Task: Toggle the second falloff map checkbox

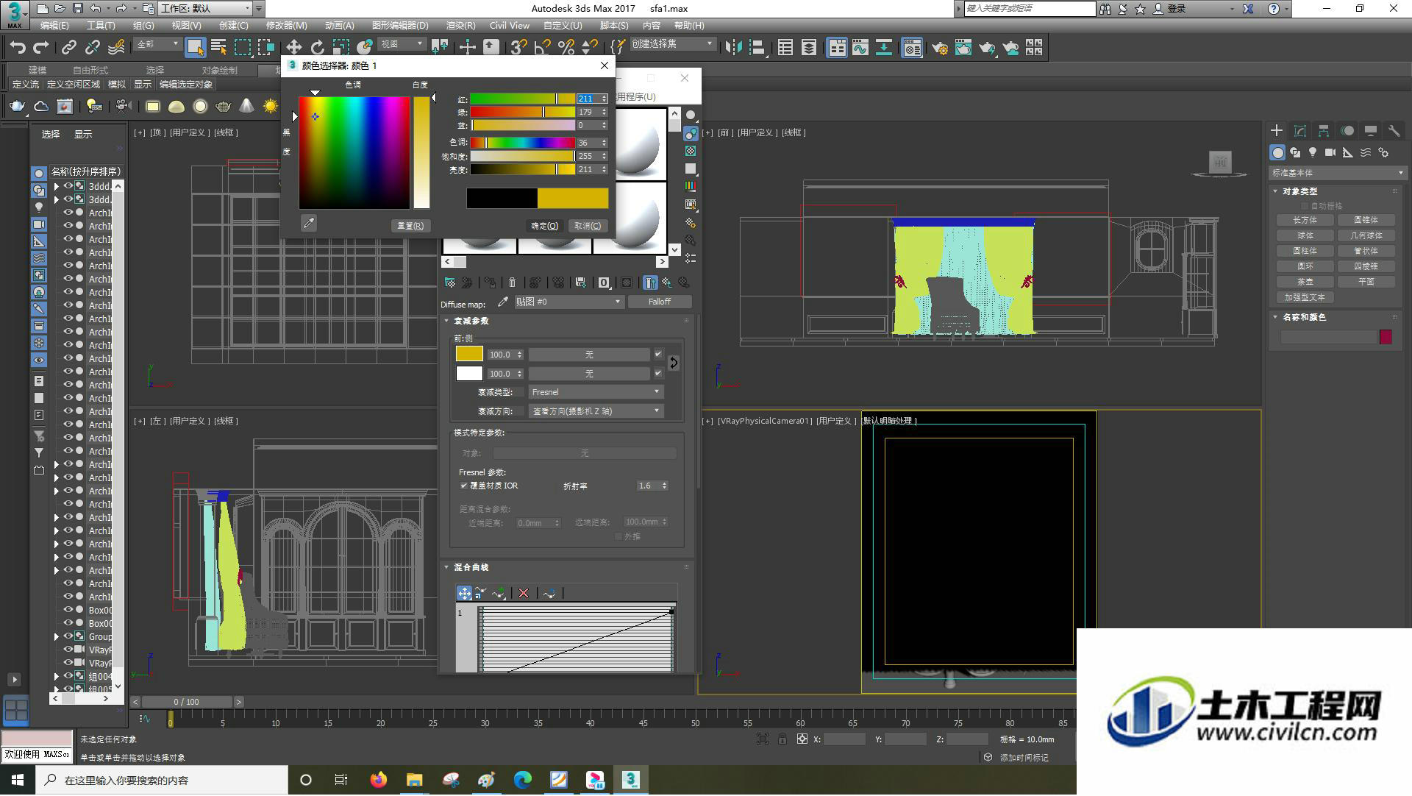Action: pos(658,373)
